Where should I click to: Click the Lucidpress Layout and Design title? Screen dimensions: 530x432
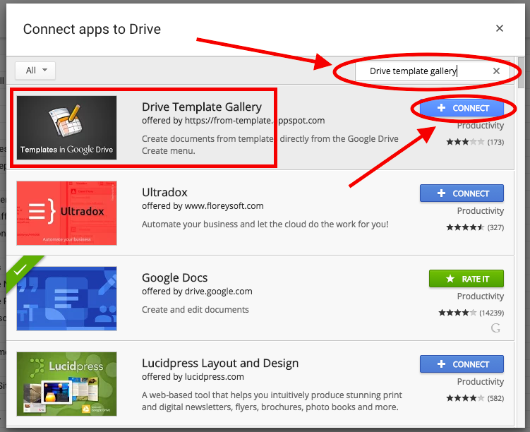pos(220,364)
